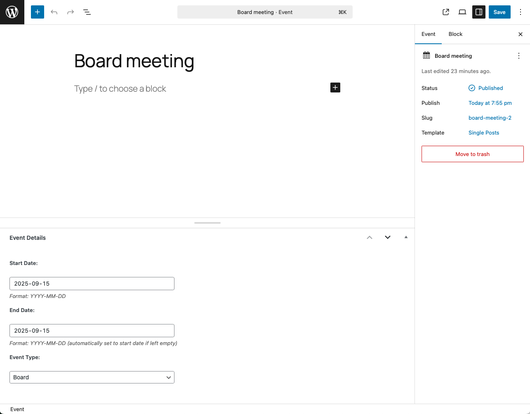530x414 pixels.
Task: Click the End Date input field
Action: click(92, 330)
